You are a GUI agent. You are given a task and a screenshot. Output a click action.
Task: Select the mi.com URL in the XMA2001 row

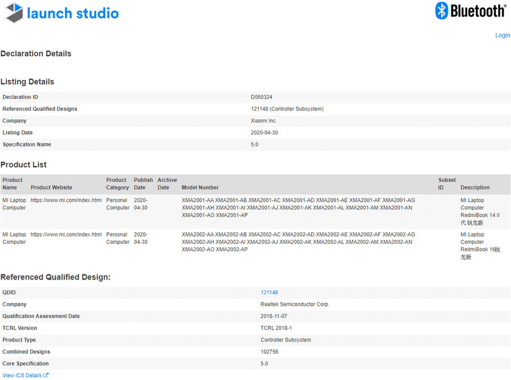click(x=66, y=200)
